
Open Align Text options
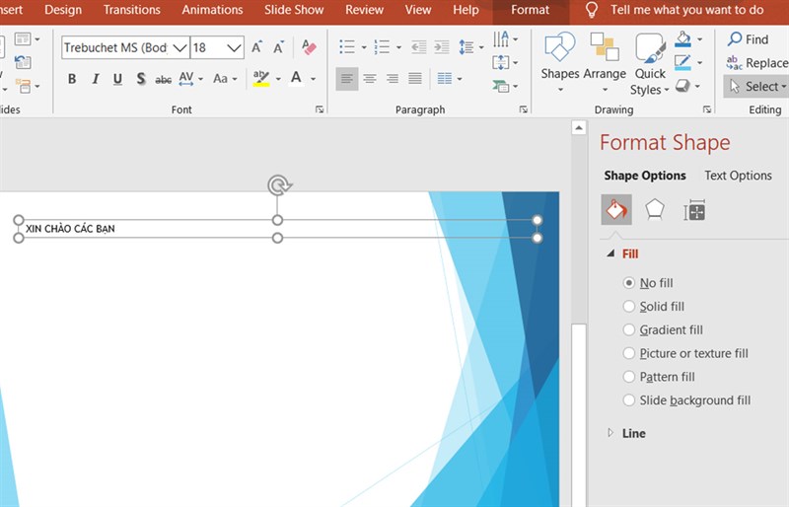pyautogui.click(x=505, y=63)
